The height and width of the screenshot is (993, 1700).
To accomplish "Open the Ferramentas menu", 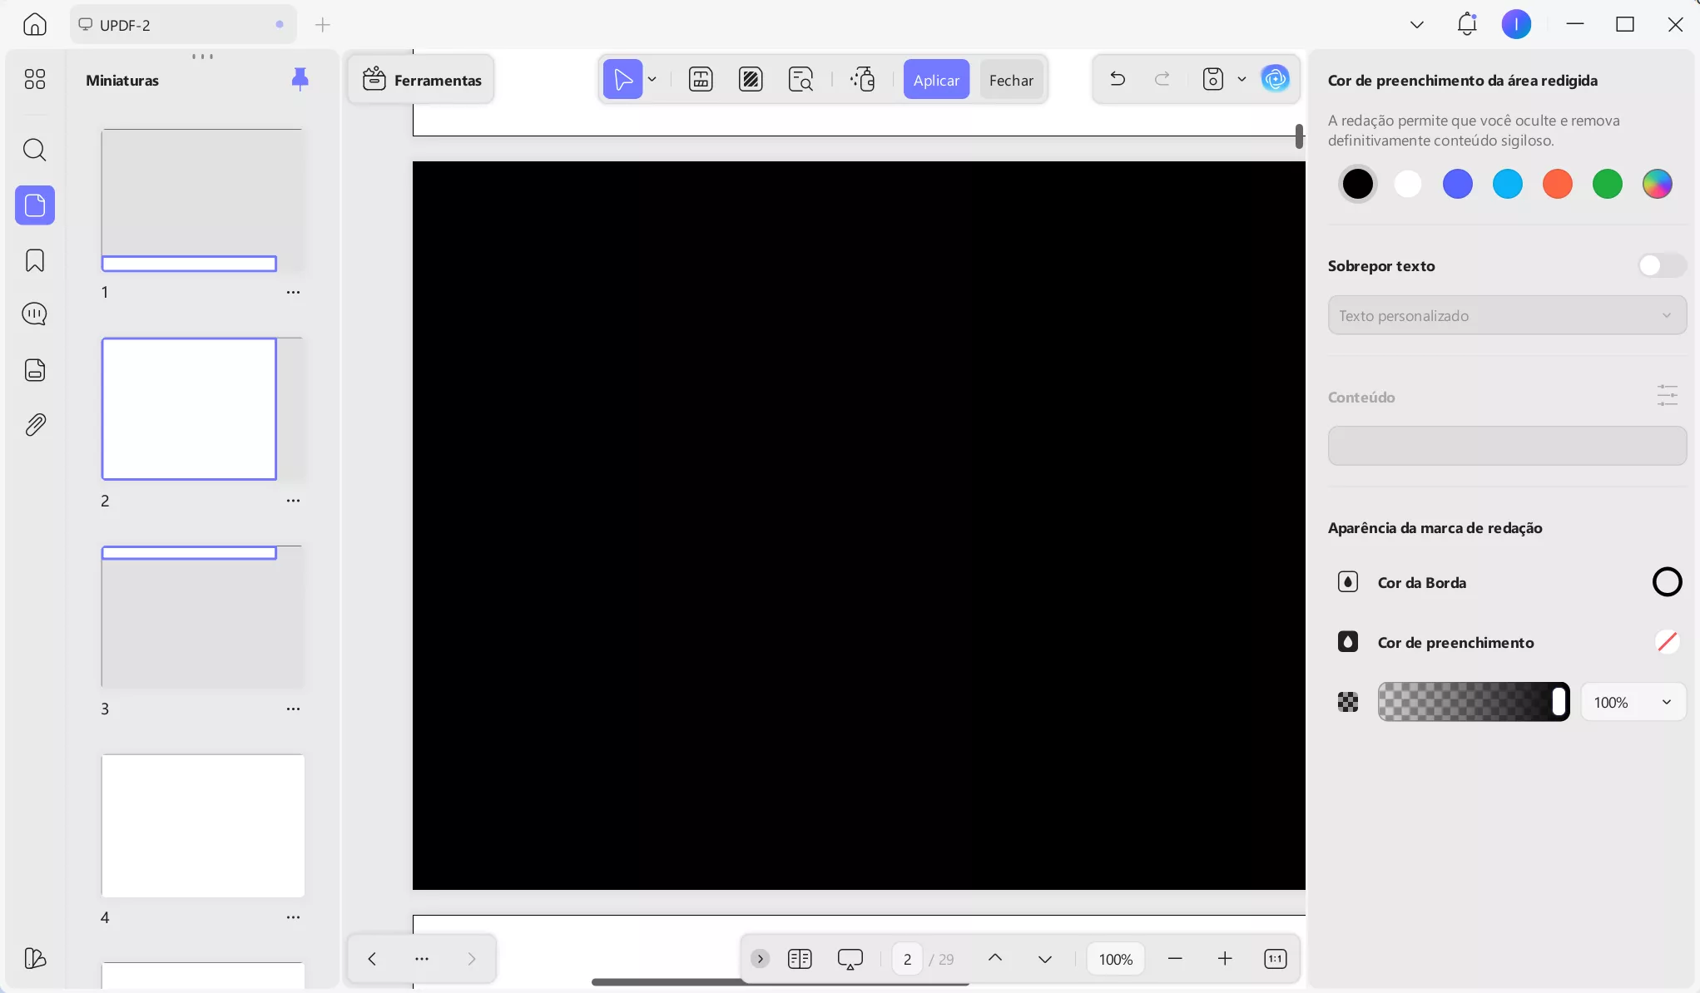I will 422,80.
